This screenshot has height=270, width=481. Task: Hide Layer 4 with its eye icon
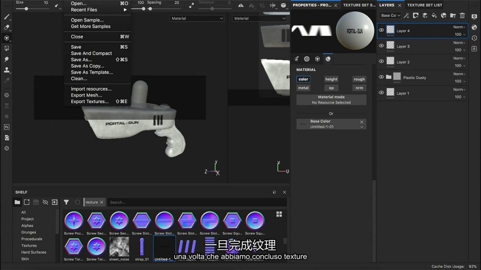coord(381,30)
